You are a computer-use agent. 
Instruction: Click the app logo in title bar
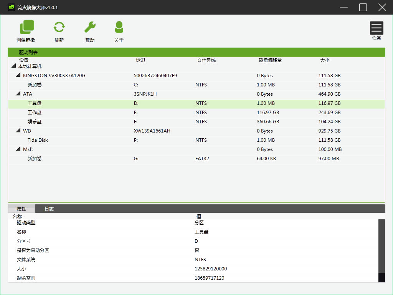click(11, 7)
